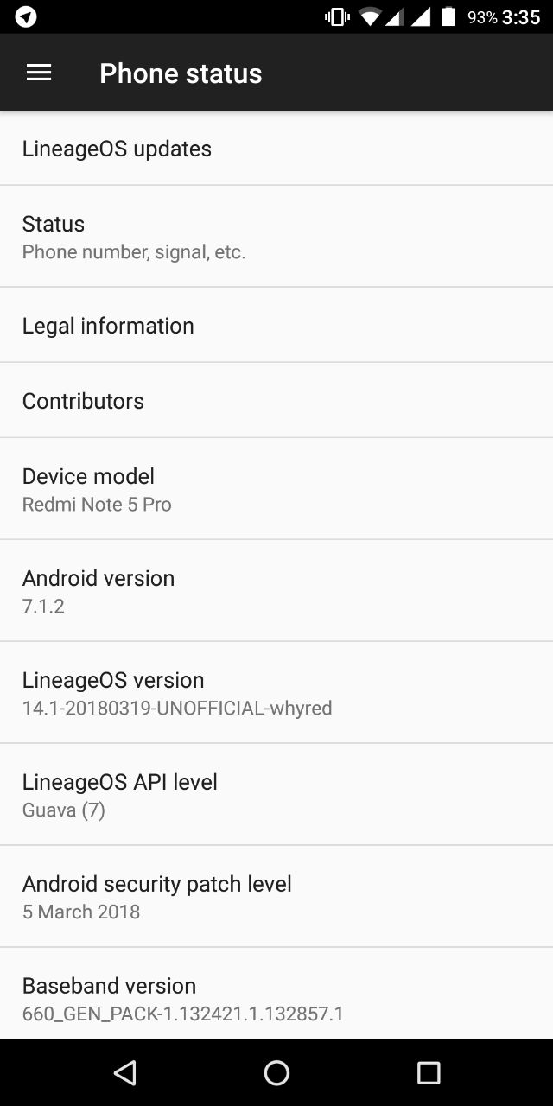Open LineageOS updates
This screenshot has width=553, height=1106.
click(x=276, y=149)
